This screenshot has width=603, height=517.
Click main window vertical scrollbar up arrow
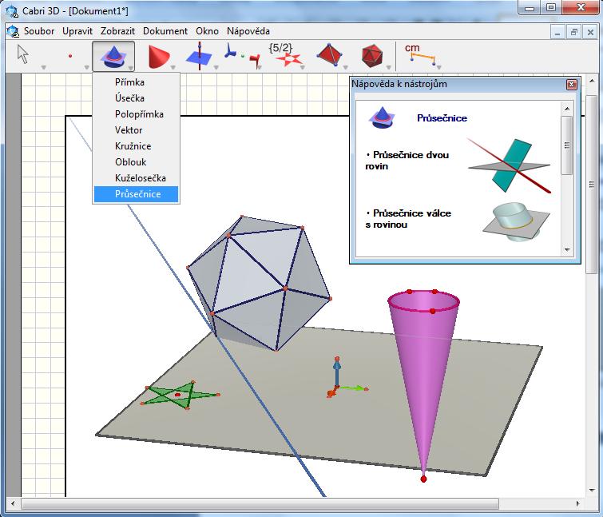click(593, 82)
